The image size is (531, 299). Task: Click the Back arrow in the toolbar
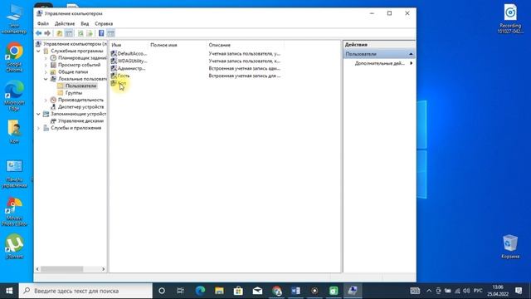[x=39, y=33]
